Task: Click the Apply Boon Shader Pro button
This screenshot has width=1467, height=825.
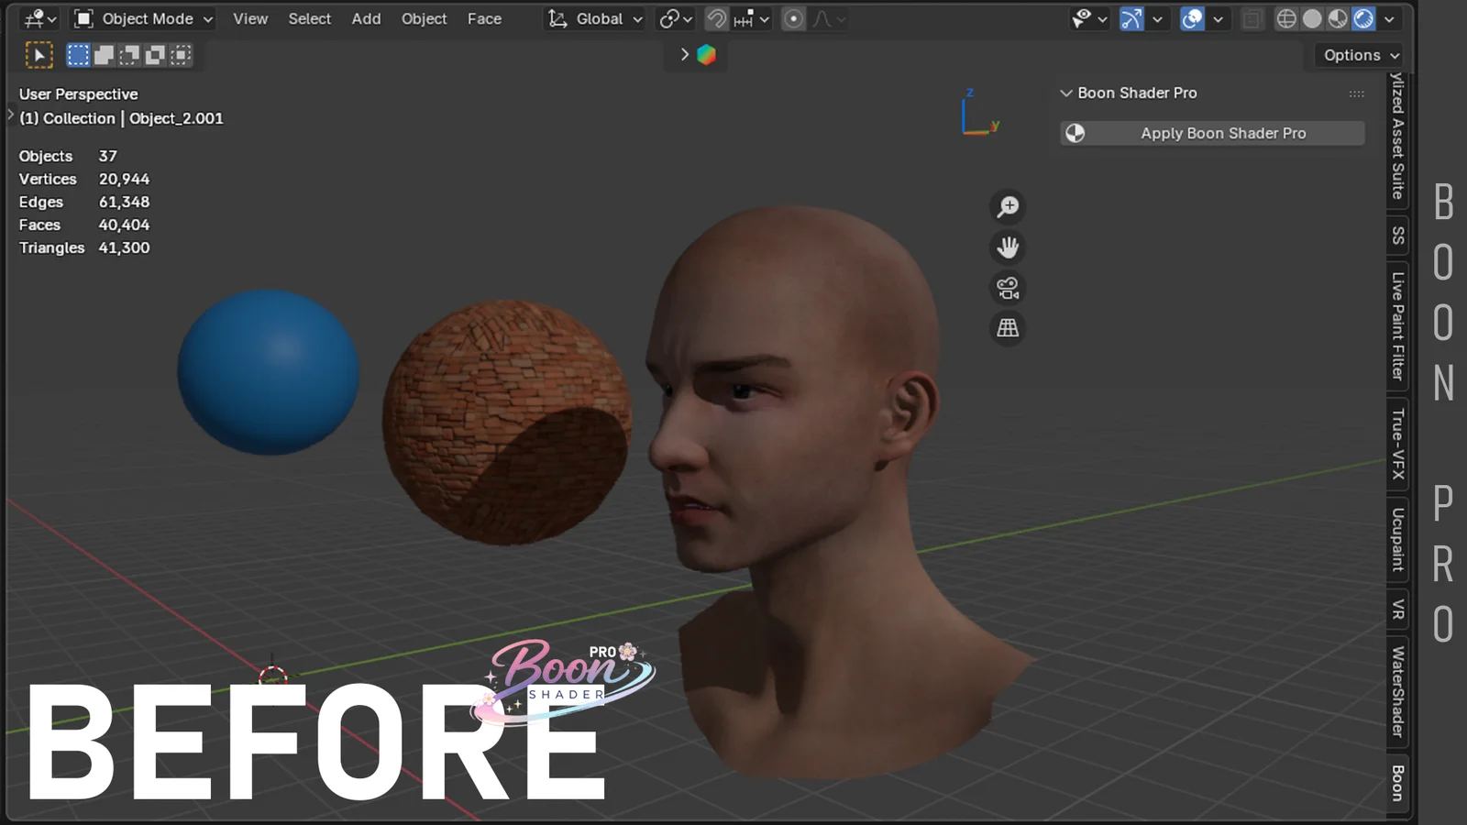Action: (1211, 133)
